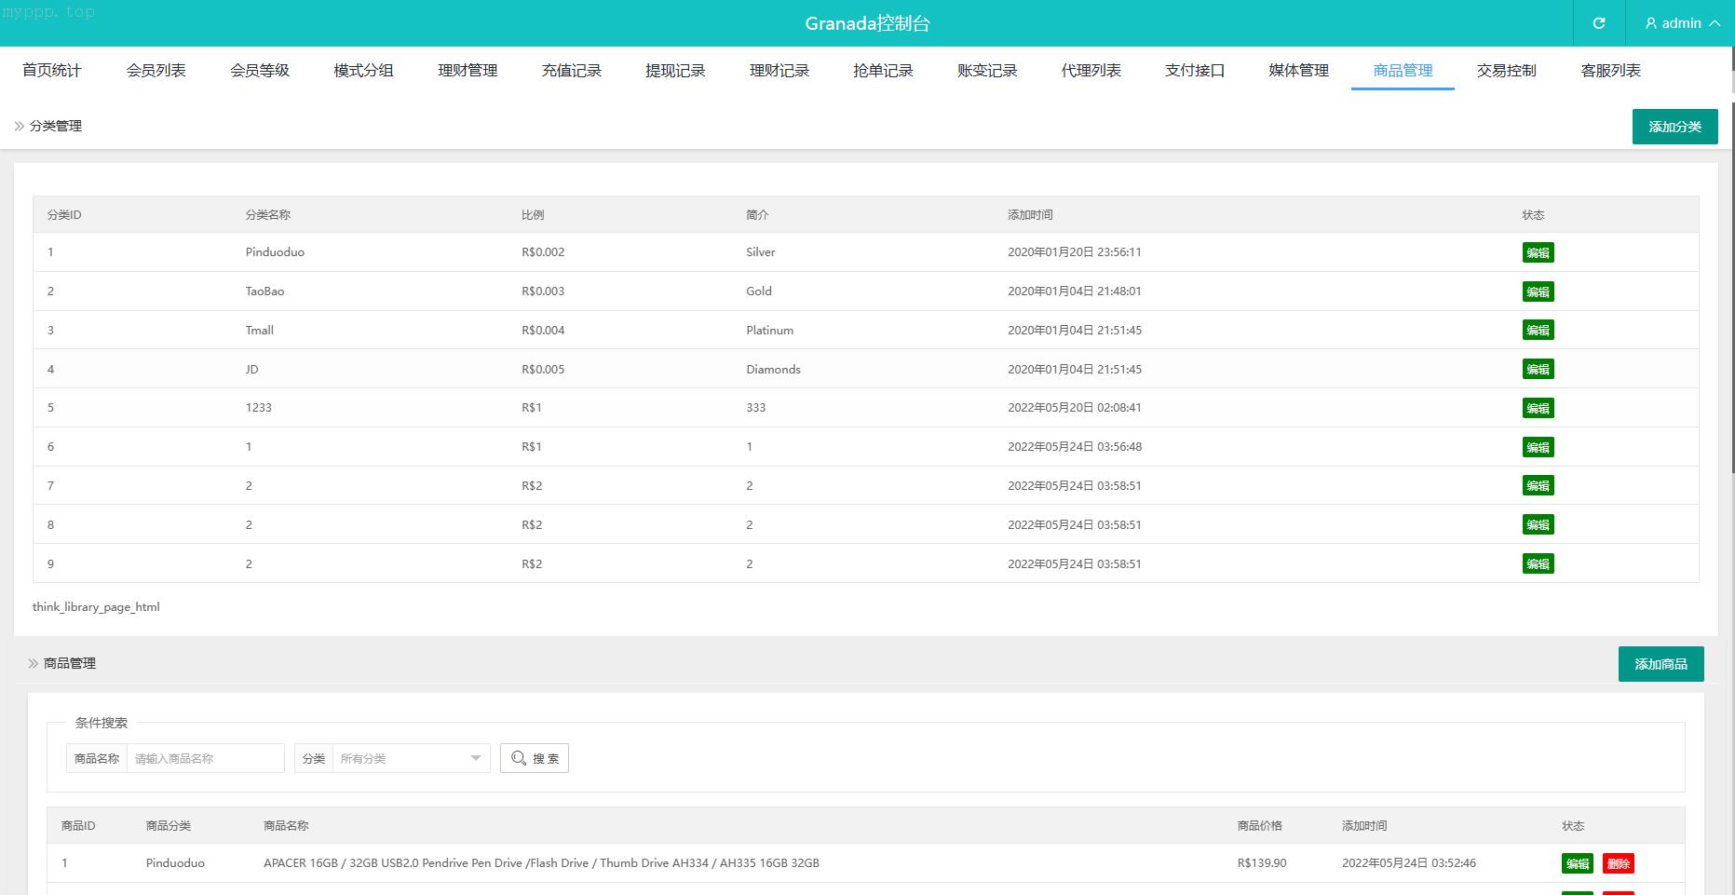The height and width of the screenshot is (895, 1735).
Task: Open the 首页统计 tab
Action: (52, 71)
